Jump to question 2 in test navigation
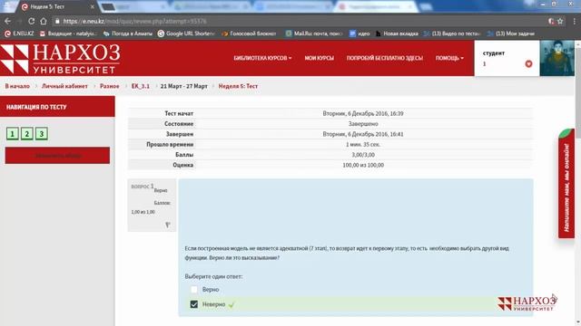Viewport: 581px width, 326px height. click(x=26, y=134)
